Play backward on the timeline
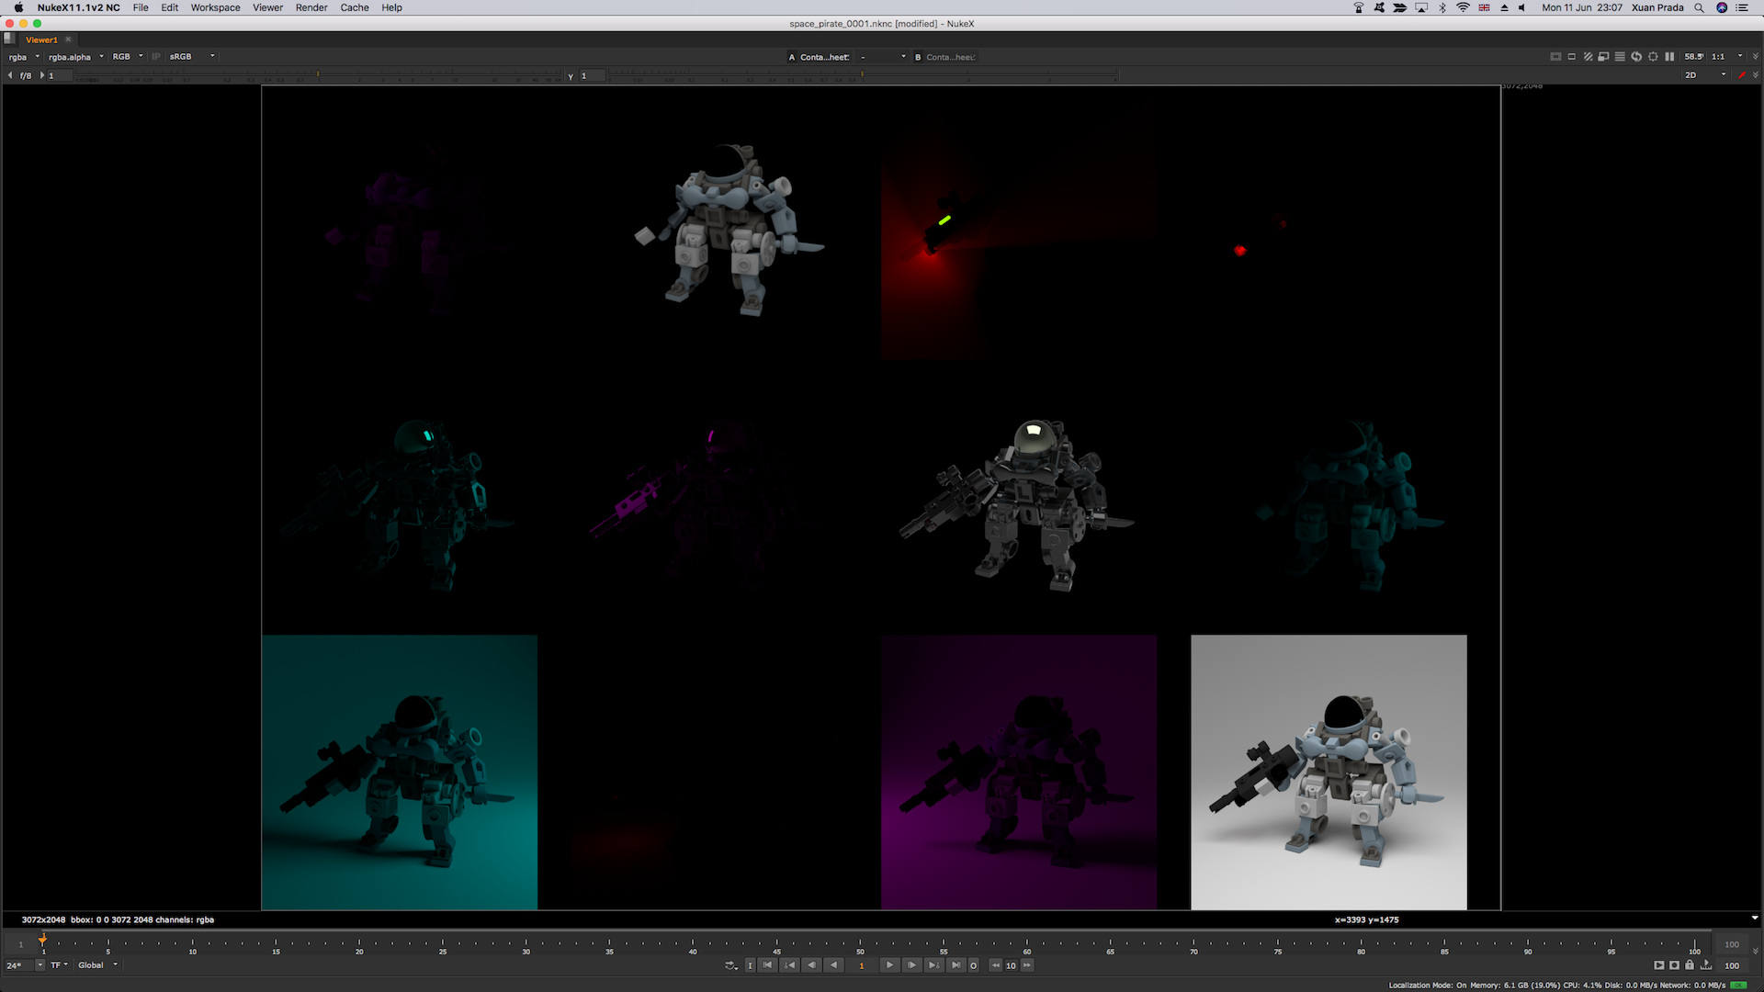Viewport: 1764px width, 992px height. (x=833, y=965)
